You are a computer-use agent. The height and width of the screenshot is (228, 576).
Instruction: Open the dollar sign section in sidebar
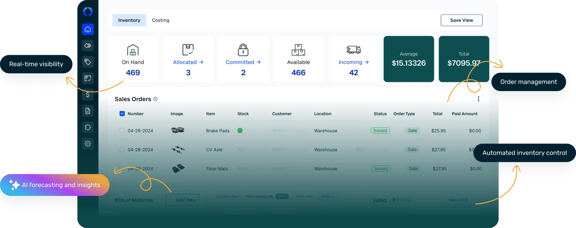click(88, 95)
